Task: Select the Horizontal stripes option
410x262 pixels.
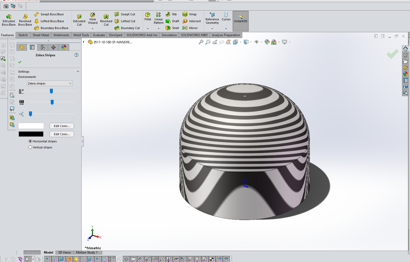Action: click(x=30, y=141)
